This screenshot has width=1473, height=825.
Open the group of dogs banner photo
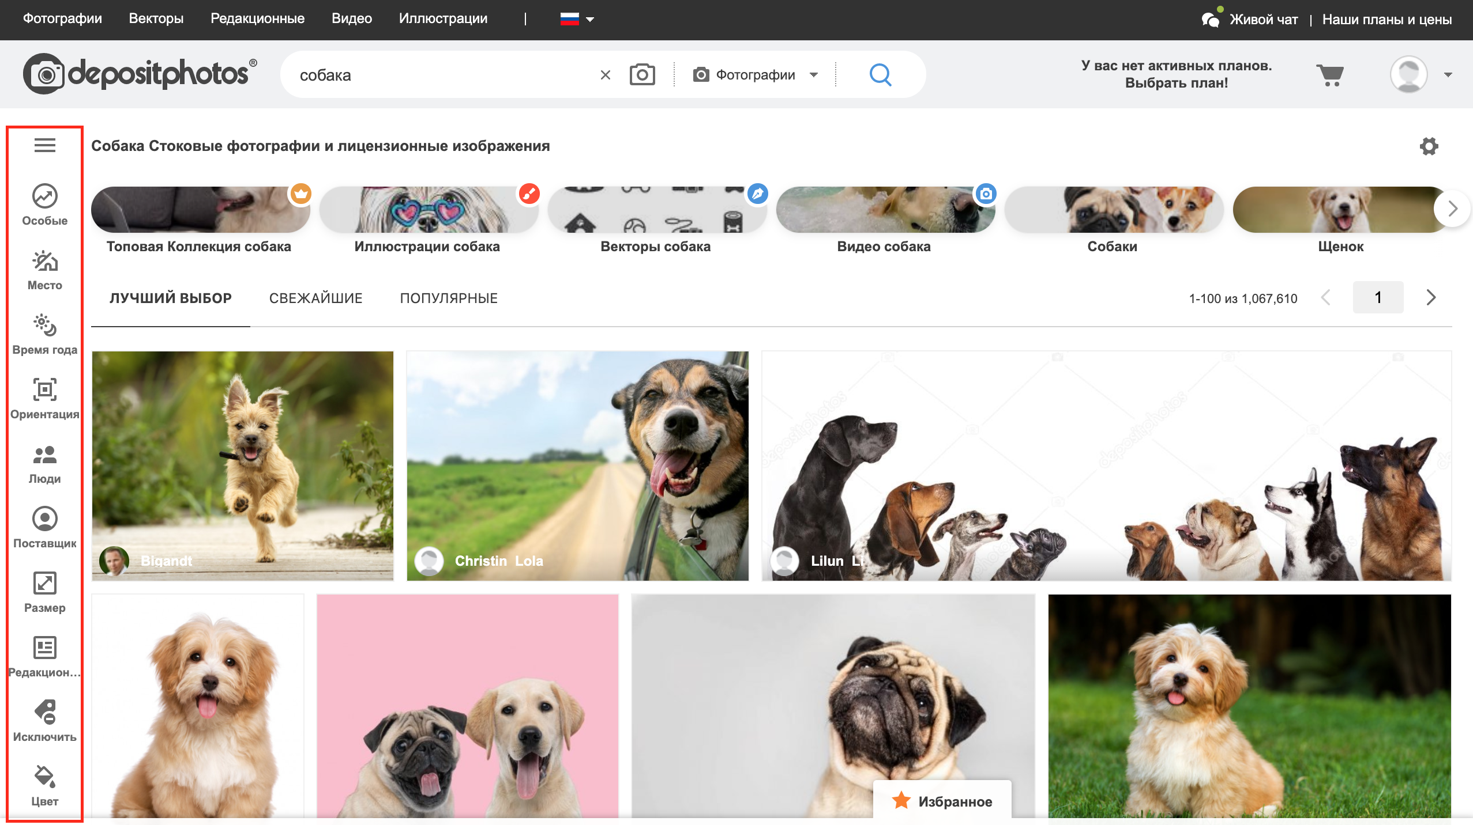(x=1106, y=466)
